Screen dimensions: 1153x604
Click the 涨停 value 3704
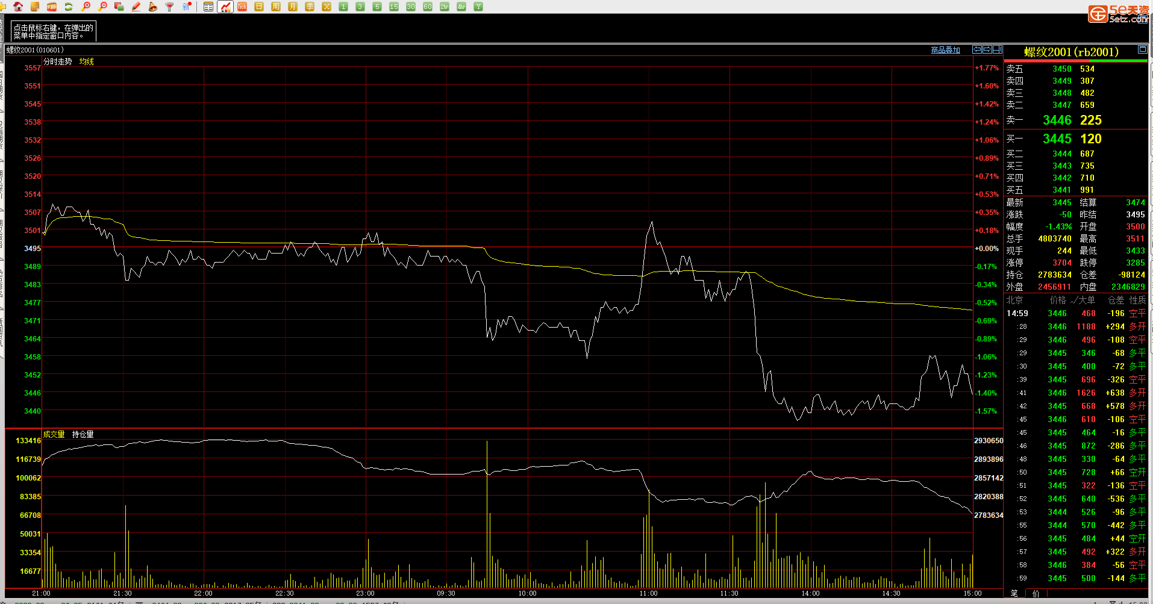click(1062, 263)
